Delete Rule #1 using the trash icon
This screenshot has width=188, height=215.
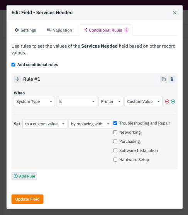(172, 79)
